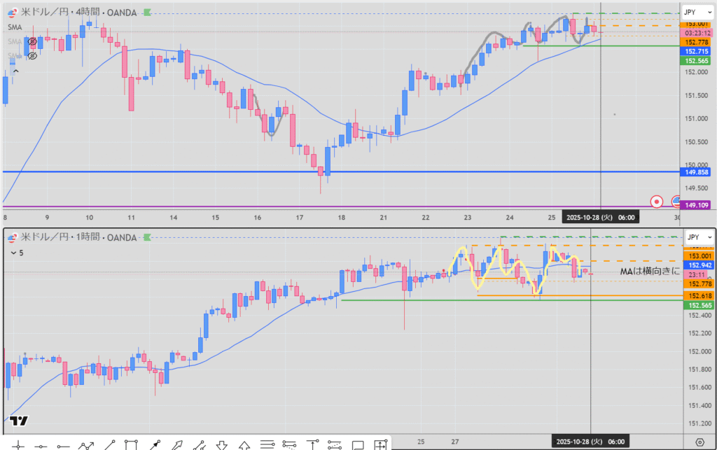Screen dimensions: 717x450
Task: Expand the indicator legend showing 5 in lower chart
Action: coord(13,252)
